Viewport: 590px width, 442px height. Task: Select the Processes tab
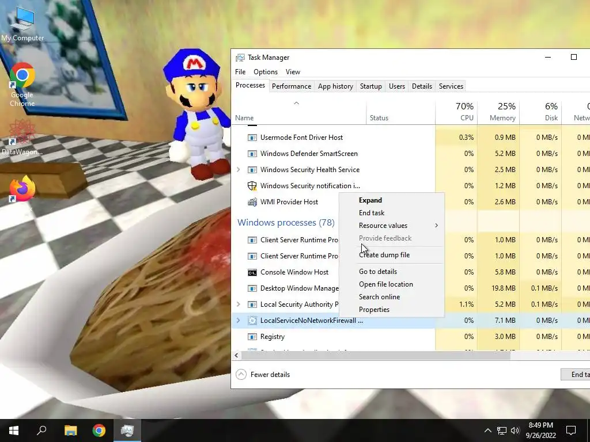coord(250,85)
